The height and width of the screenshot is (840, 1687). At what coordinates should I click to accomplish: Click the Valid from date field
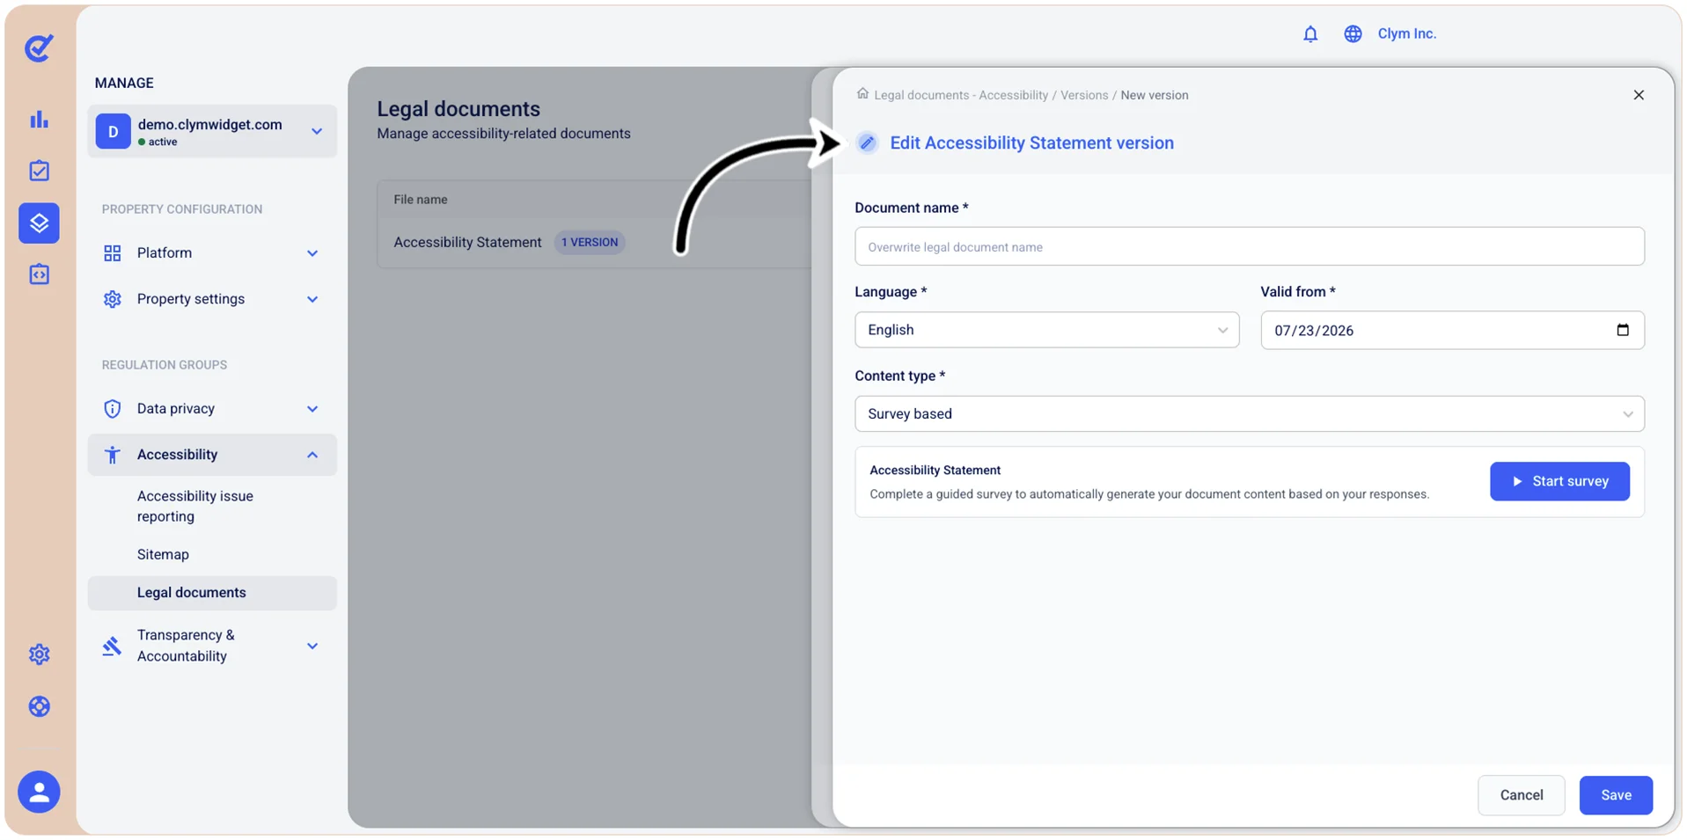tap(1451, 330)
